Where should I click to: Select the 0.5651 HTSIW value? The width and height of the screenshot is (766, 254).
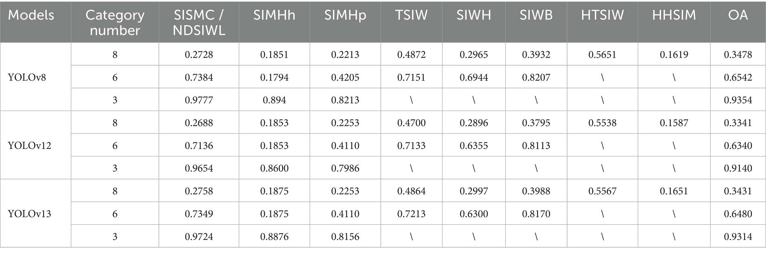602,55
